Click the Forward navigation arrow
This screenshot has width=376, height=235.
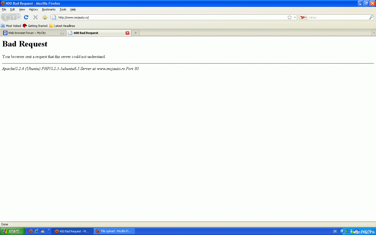click(x=13, y=17)
